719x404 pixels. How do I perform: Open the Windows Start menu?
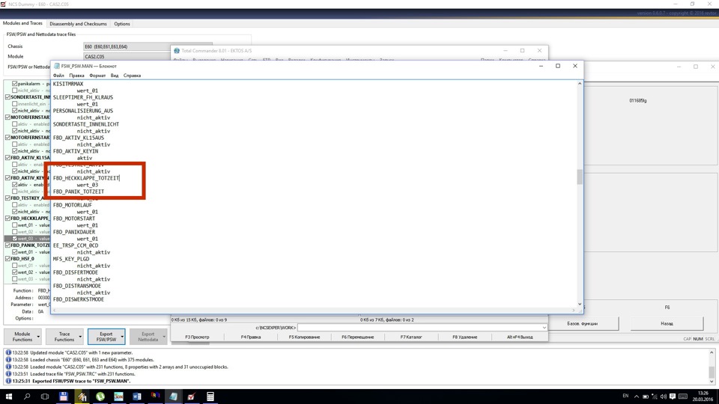9,397
